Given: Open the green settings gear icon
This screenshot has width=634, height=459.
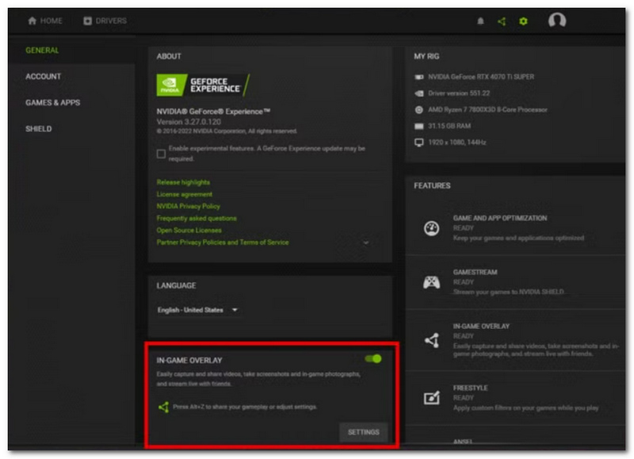Looking at the screenshot, I should coord(523,21).
